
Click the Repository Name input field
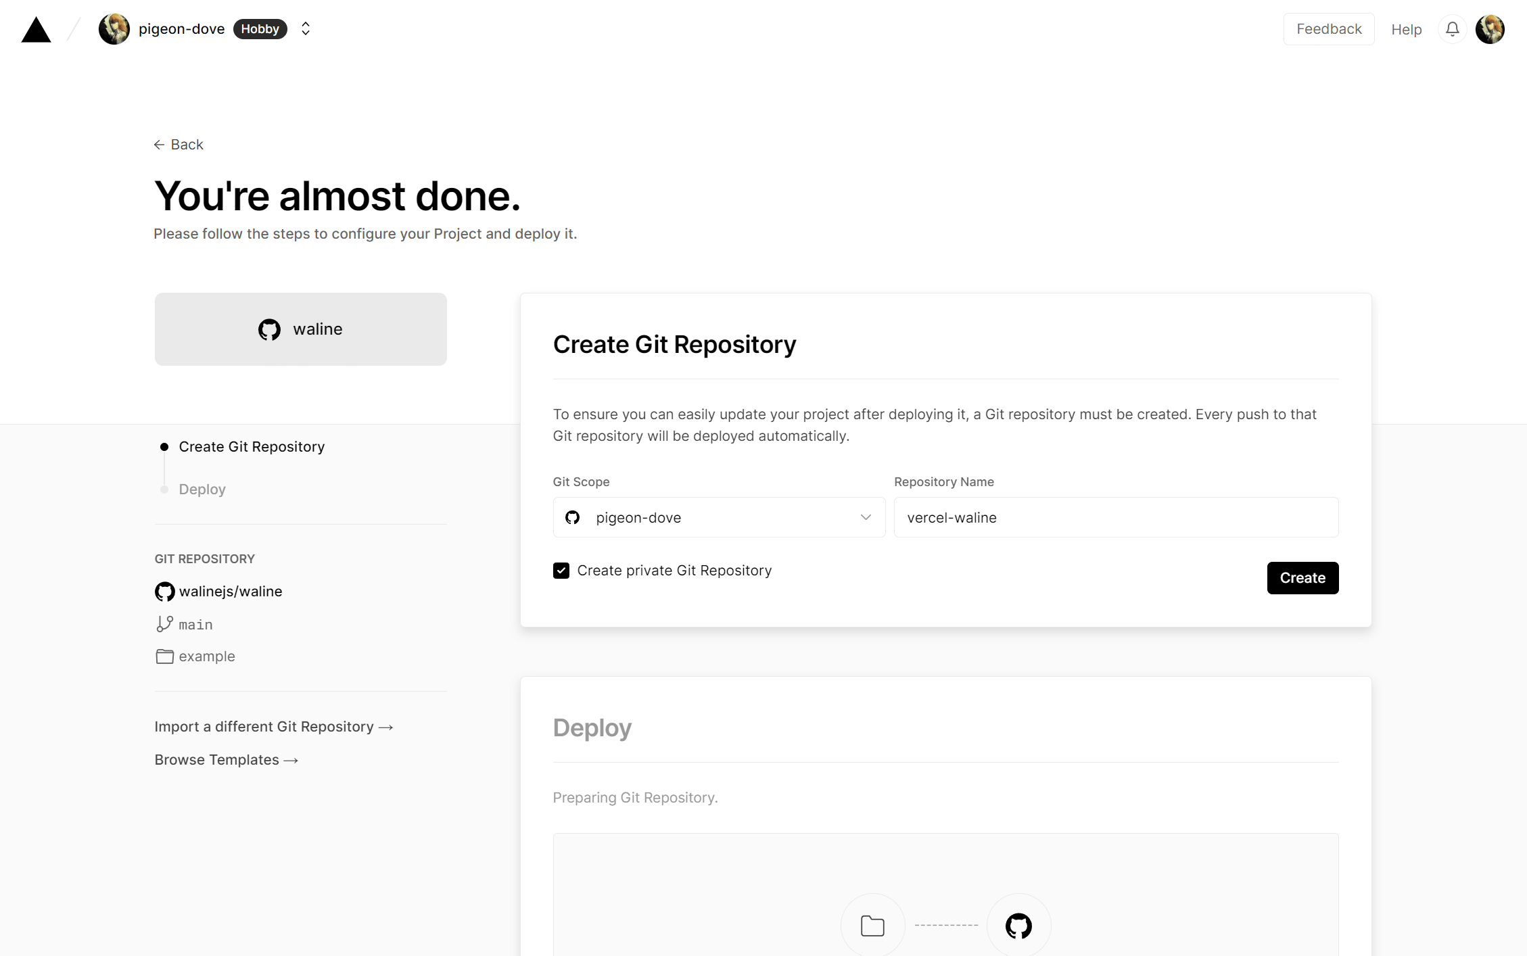(1116, 518)
